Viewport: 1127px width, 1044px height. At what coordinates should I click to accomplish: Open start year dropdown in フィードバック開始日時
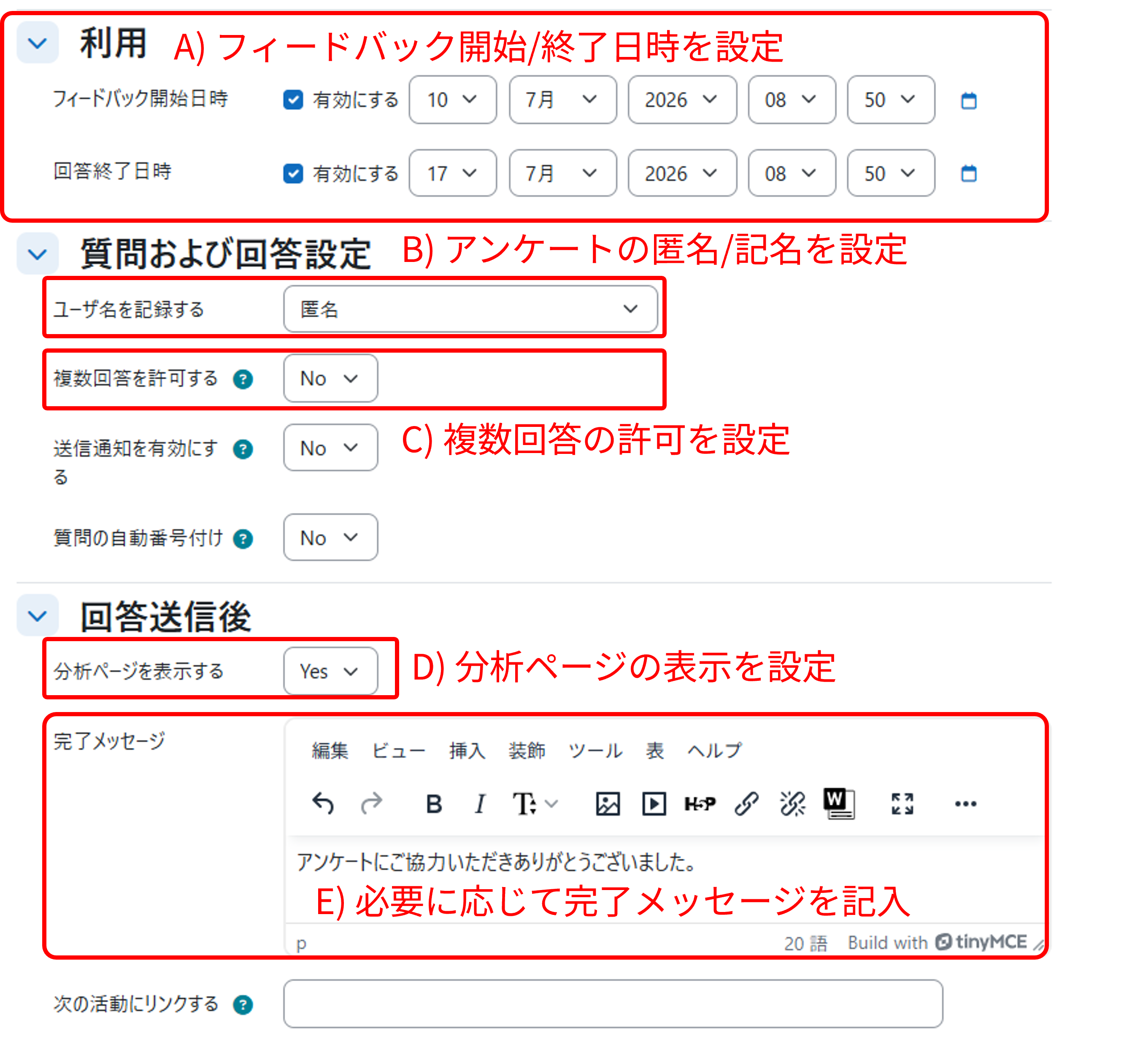682,100
